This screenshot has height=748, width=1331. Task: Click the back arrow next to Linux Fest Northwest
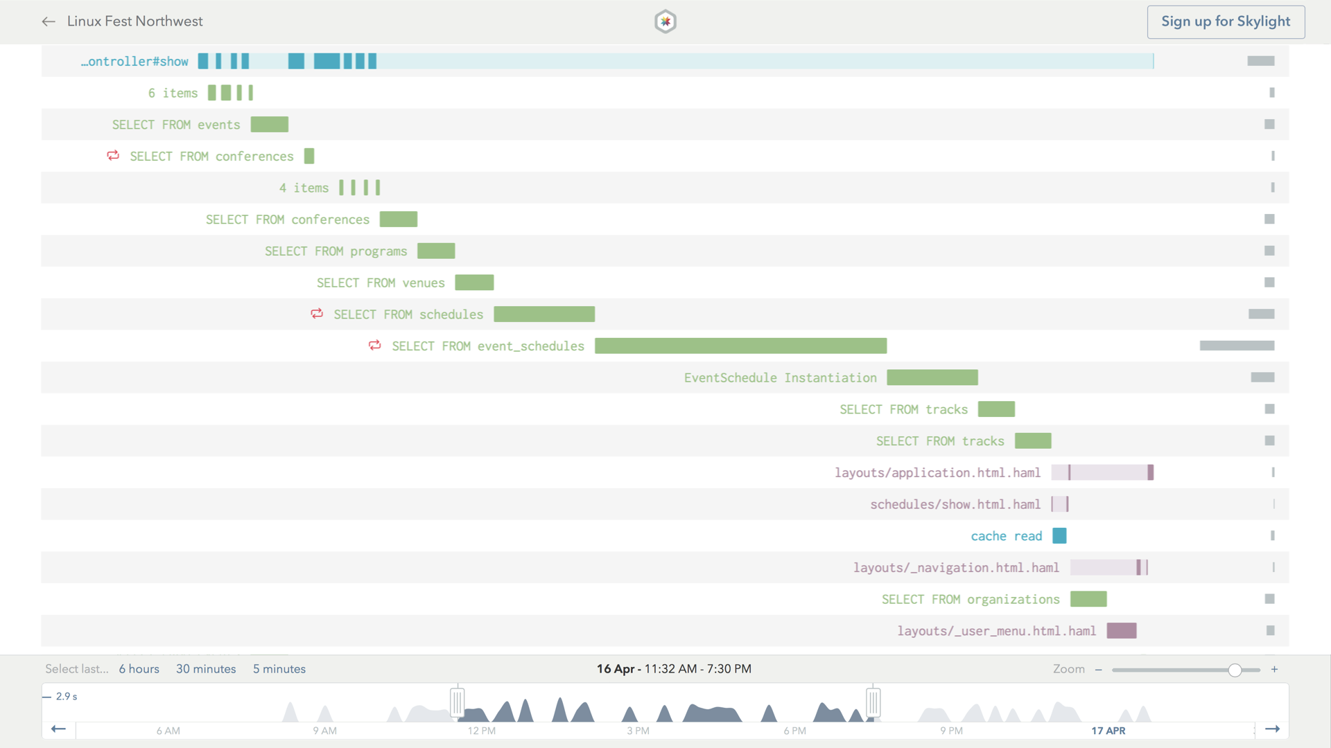tap(49, 21)
